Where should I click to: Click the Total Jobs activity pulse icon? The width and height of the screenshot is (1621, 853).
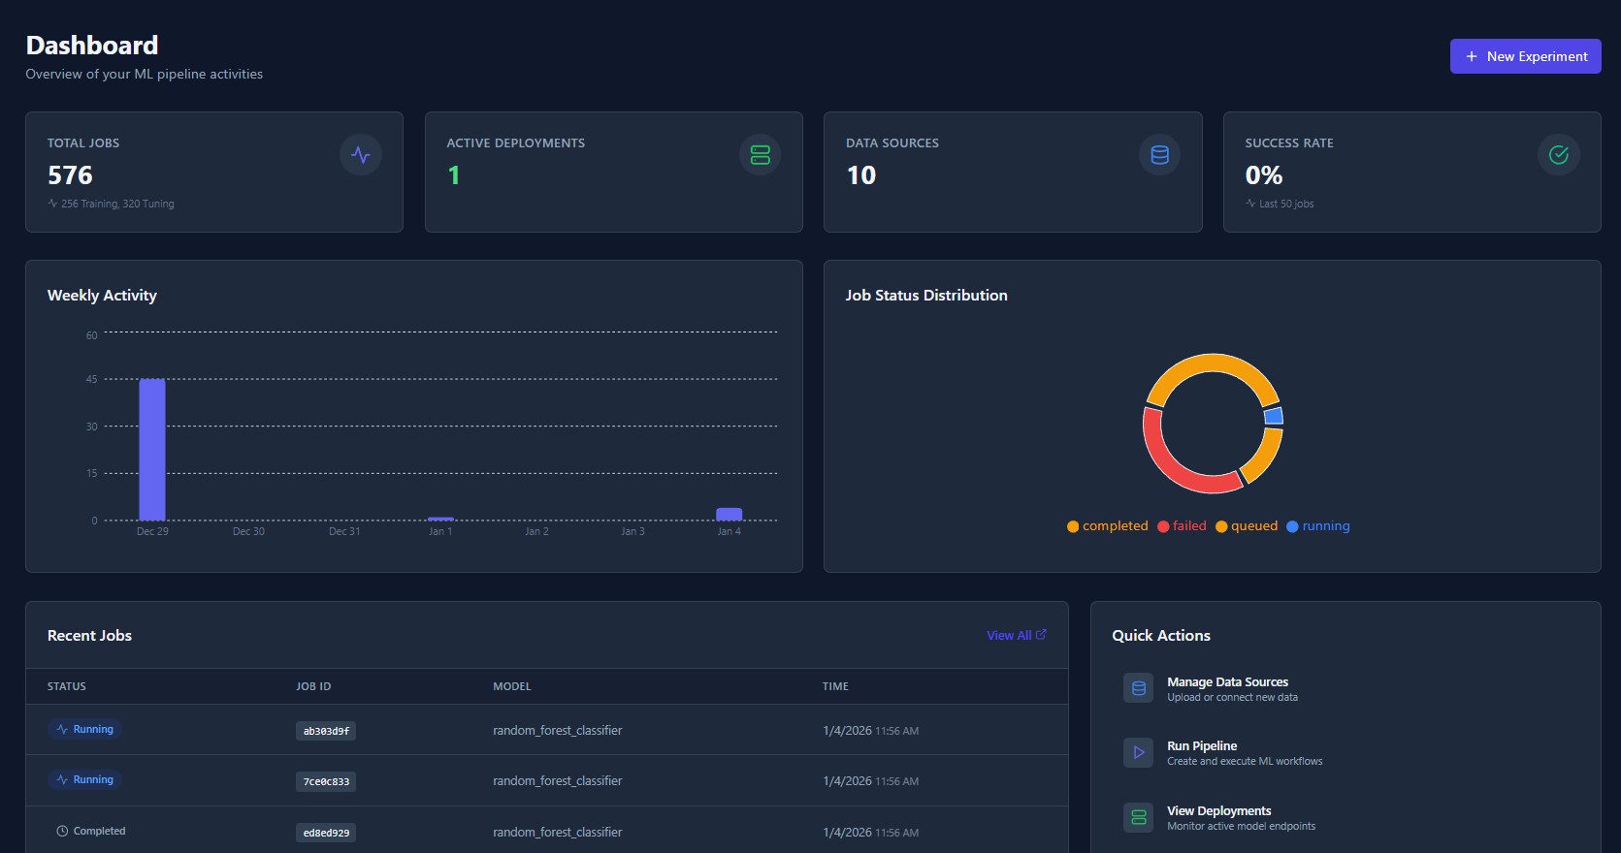click(361, 155)
